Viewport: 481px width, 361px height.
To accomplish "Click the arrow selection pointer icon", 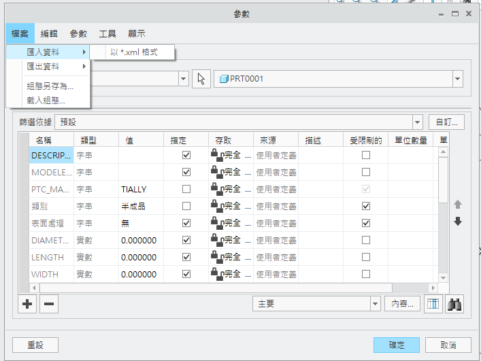I will pyautogui.click(x=201, y=79).
